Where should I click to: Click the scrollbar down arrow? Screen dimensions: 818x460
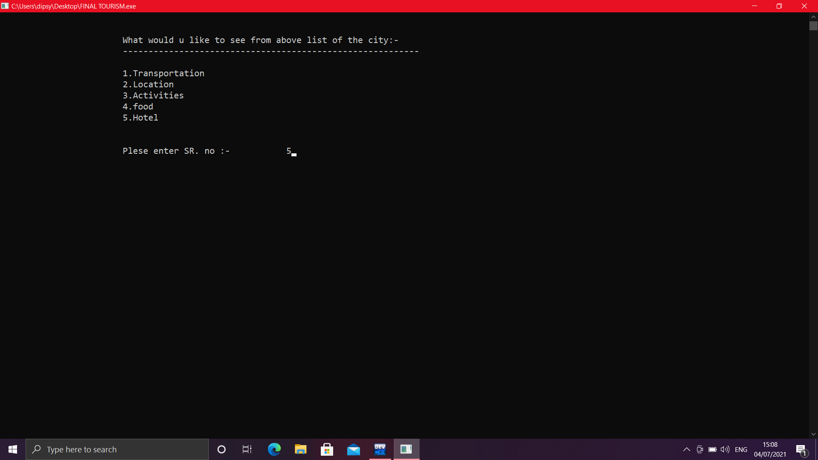click(x=813, y=434)
